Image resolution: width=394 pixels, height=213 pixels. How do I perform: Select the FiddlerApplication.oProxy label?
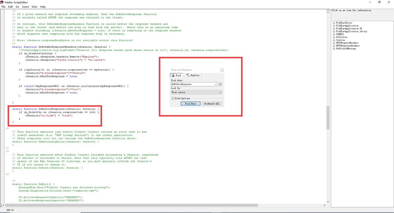coord(352,32)
